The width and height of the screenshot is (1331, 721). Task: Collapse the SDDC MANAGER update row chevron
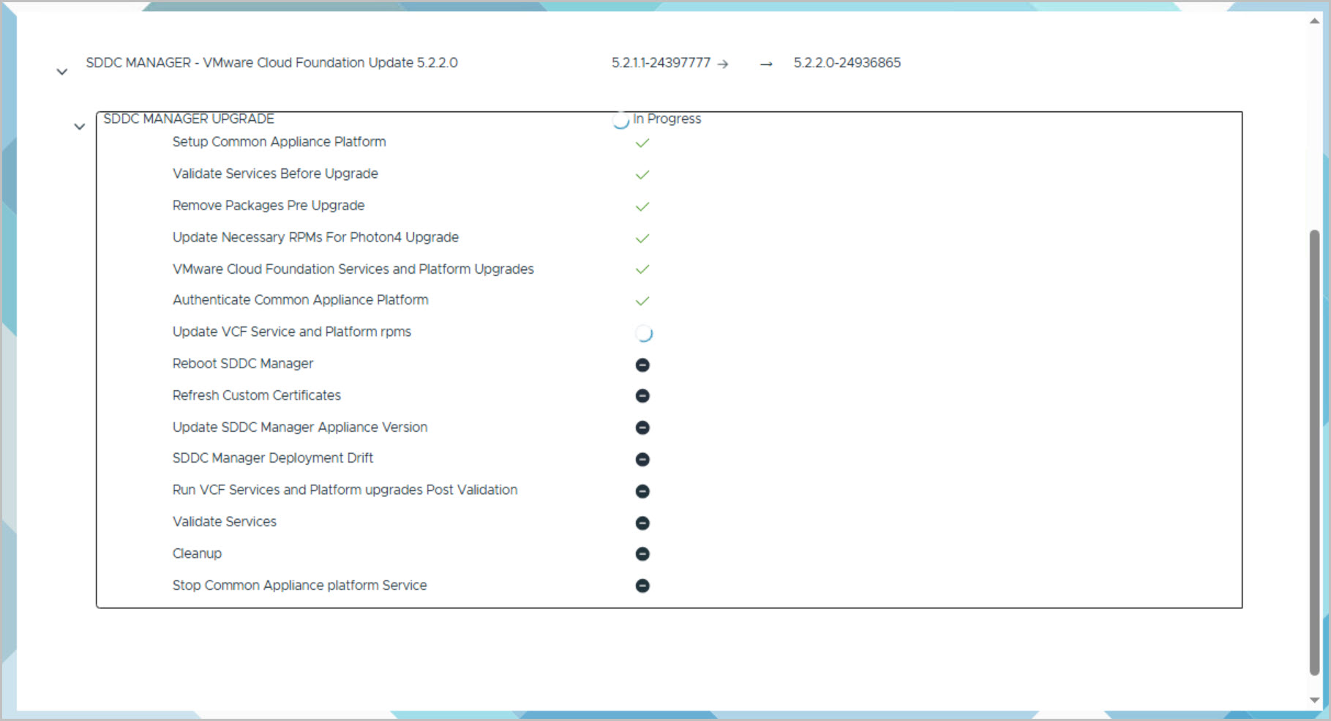(x=62, y=72)
